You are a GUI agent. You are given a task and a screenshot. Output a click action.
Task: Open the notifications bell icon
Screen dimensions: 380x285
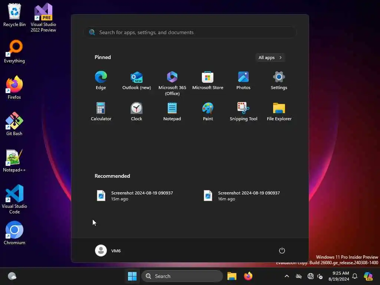point(355,276)
